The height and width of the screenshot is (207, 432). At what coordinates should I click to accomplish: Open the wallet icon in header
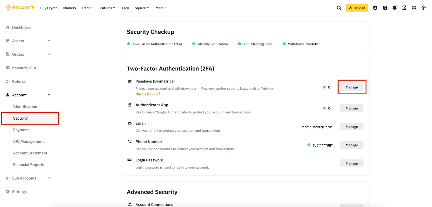[385, 8]
